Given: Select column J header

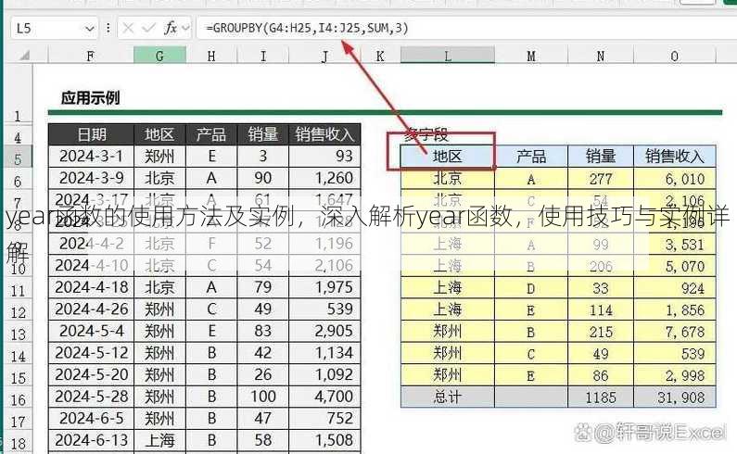Looking at the screenshot, I should point(324,56).
